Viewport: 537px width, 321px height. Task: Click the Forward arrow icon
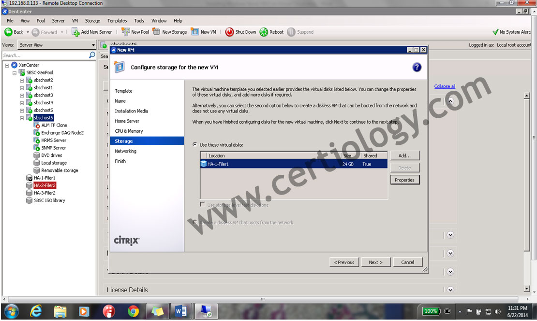coord(35,32)
